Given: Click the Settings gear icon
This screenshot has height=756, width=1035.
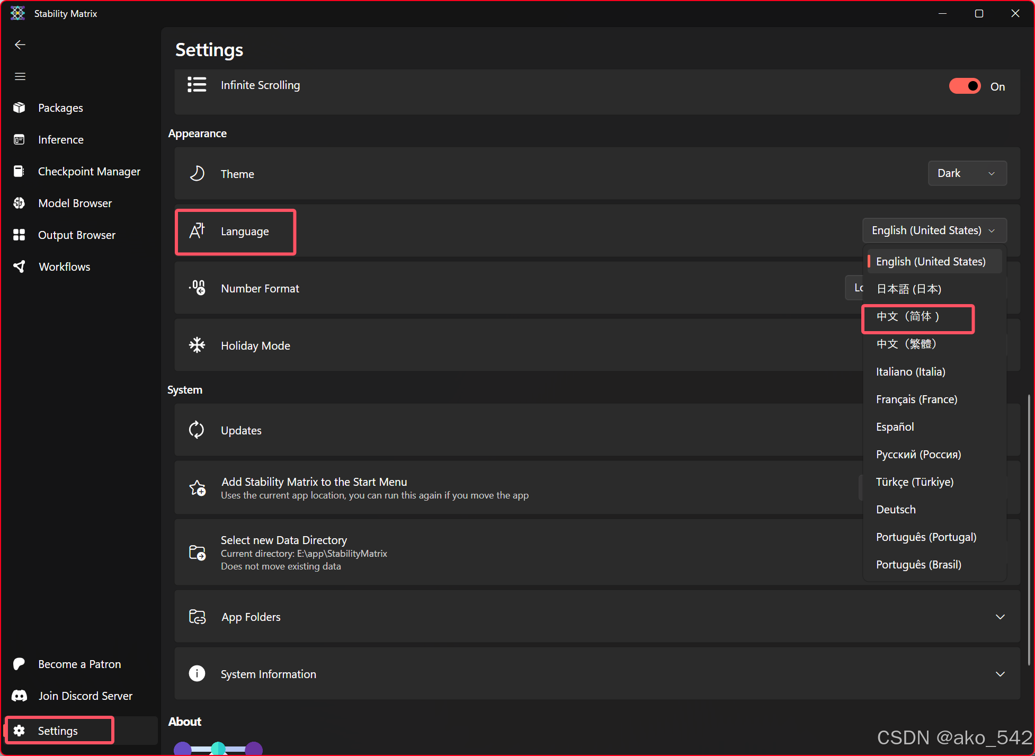Looking at the screenshot, I should tap(20, 731).
